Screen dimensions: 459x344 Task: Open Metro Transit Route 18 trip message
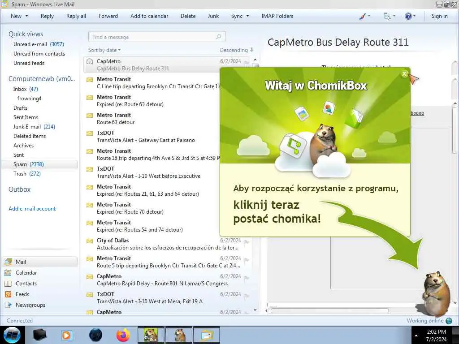(158, 155)
